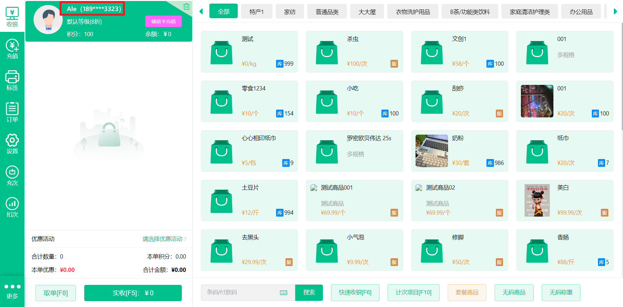Add 罗密欧贝伟达 25s product to order
Screen dimensions: 623x307
click(354, 151)
